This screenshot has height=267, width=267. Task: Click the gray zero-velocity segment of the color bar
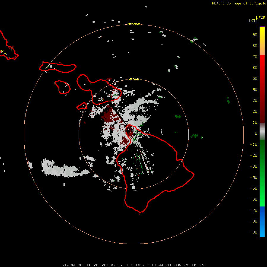click(262, 131)
